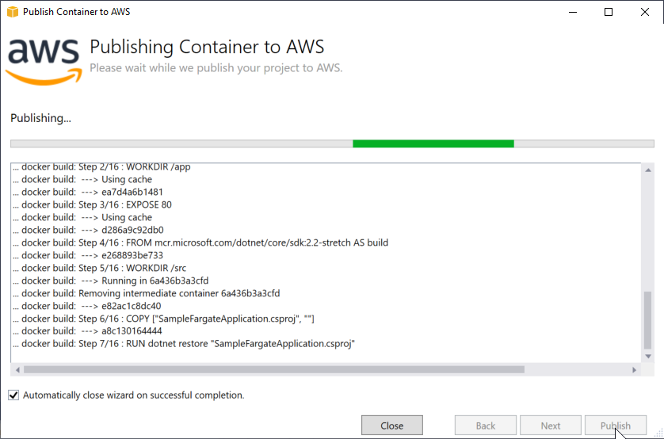This screenshot has height=439, width=664.
Task: Click the Back button
Action: pyautogui.click(x=485, y=426)
